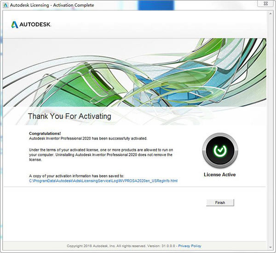Click the separator line above Finish

point(138,187)
